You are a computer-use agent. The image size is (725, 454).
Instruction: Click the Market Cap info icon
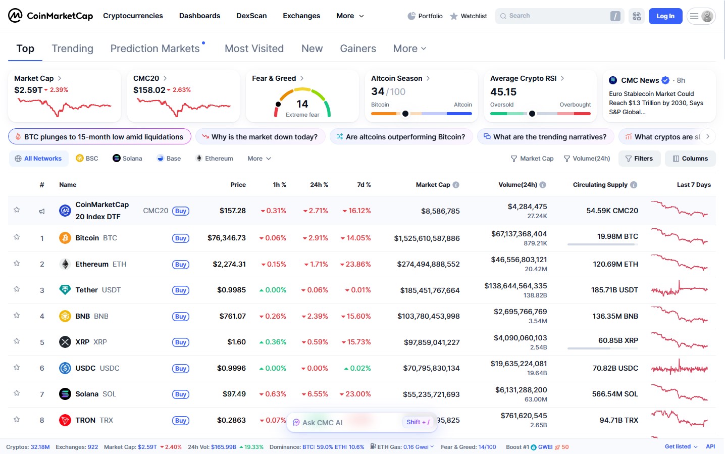click(x=456, y=185)
